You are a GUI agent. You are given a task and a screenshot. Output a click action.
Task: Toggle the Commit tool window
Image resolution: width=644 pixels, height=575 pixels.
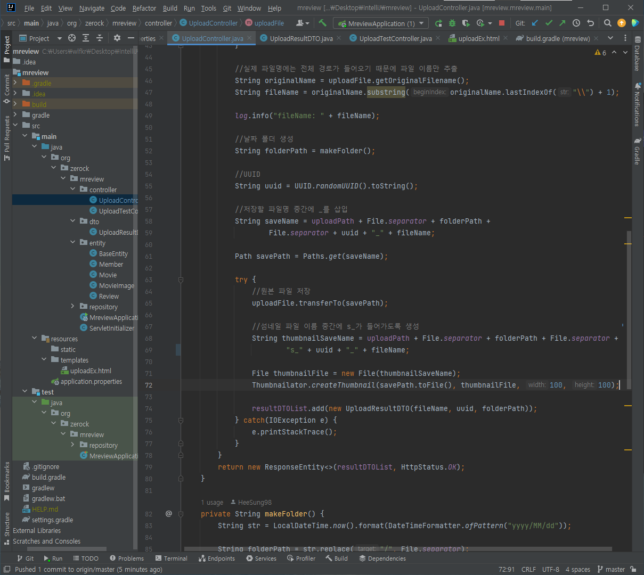click(x=7, y=89)
